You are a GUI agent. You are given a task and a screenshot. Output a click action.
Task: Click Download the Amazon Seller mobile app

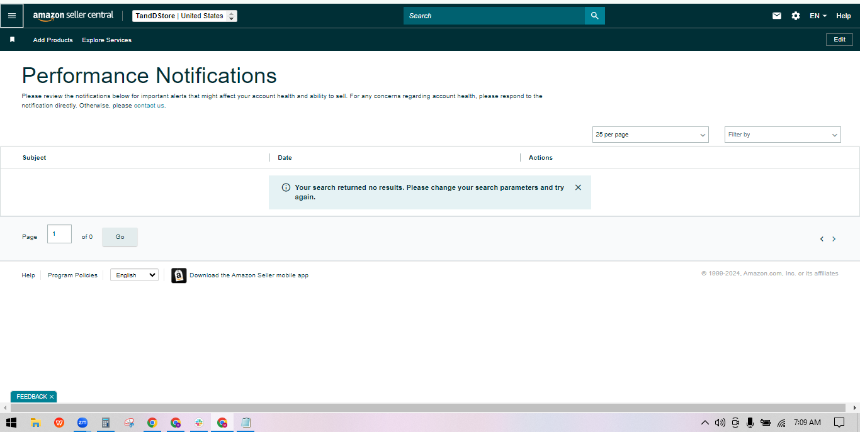pyautogui.click(x=249, y=275)
